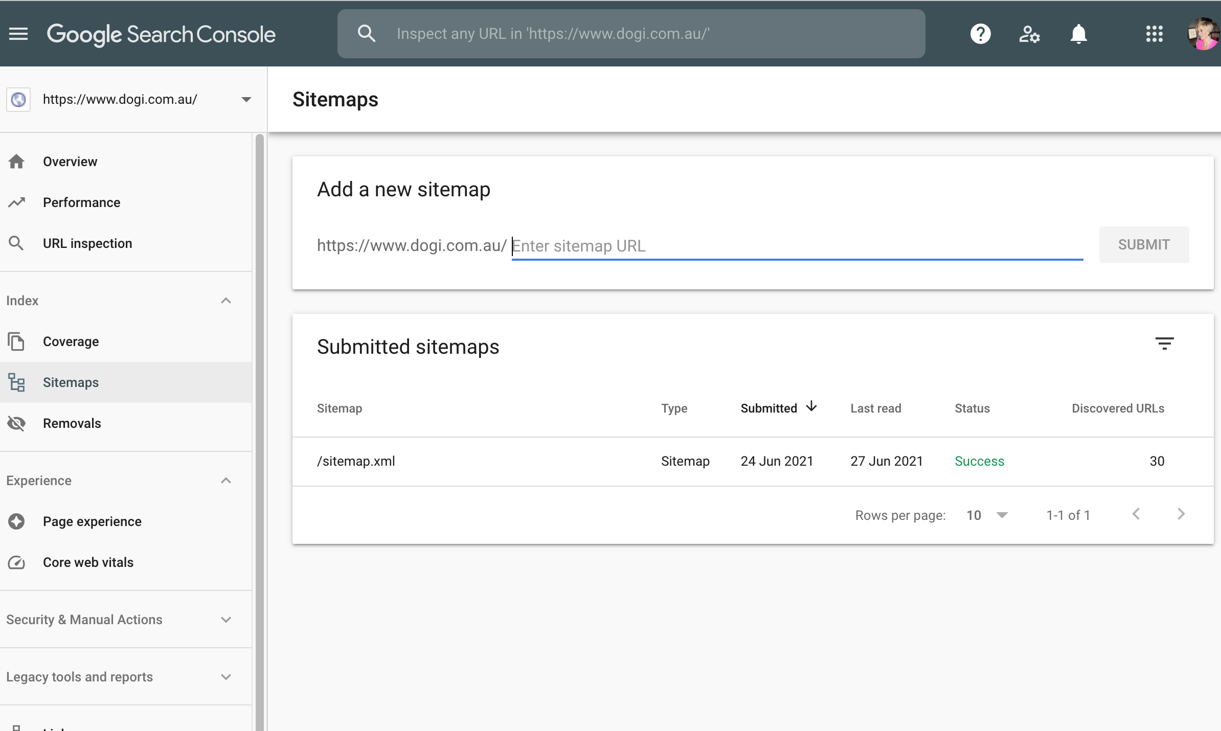Image resolution: width=1221 pixels, height=731 pixels.
Task: Click next page arrow in pagination
Action: point(1181,513)
